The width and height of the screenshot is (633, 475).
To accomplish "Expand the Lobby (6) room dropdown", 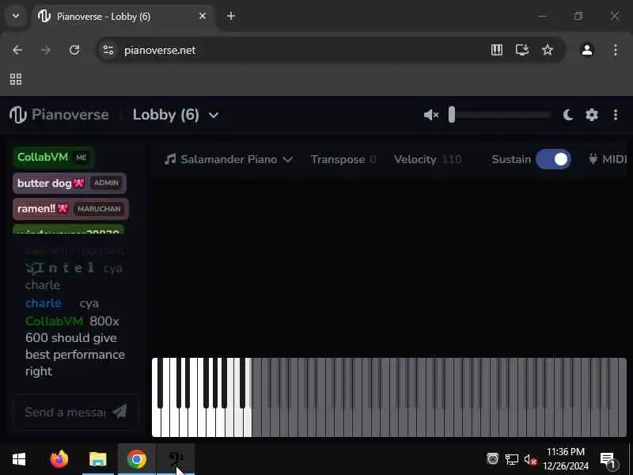I will [x=214, y=116].
